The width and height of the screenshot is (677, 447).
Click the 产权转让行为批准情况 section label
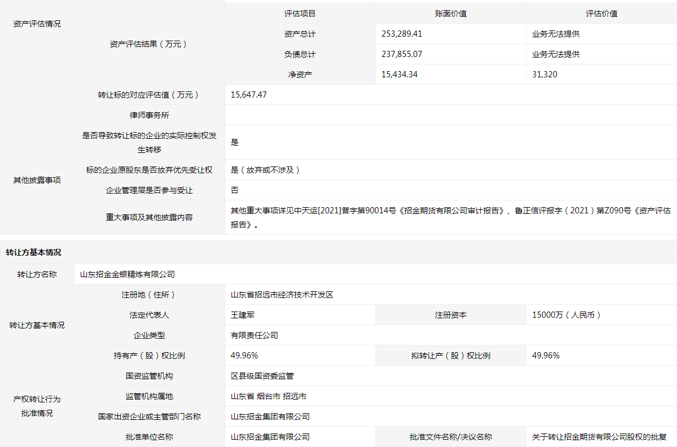point(37,406)
